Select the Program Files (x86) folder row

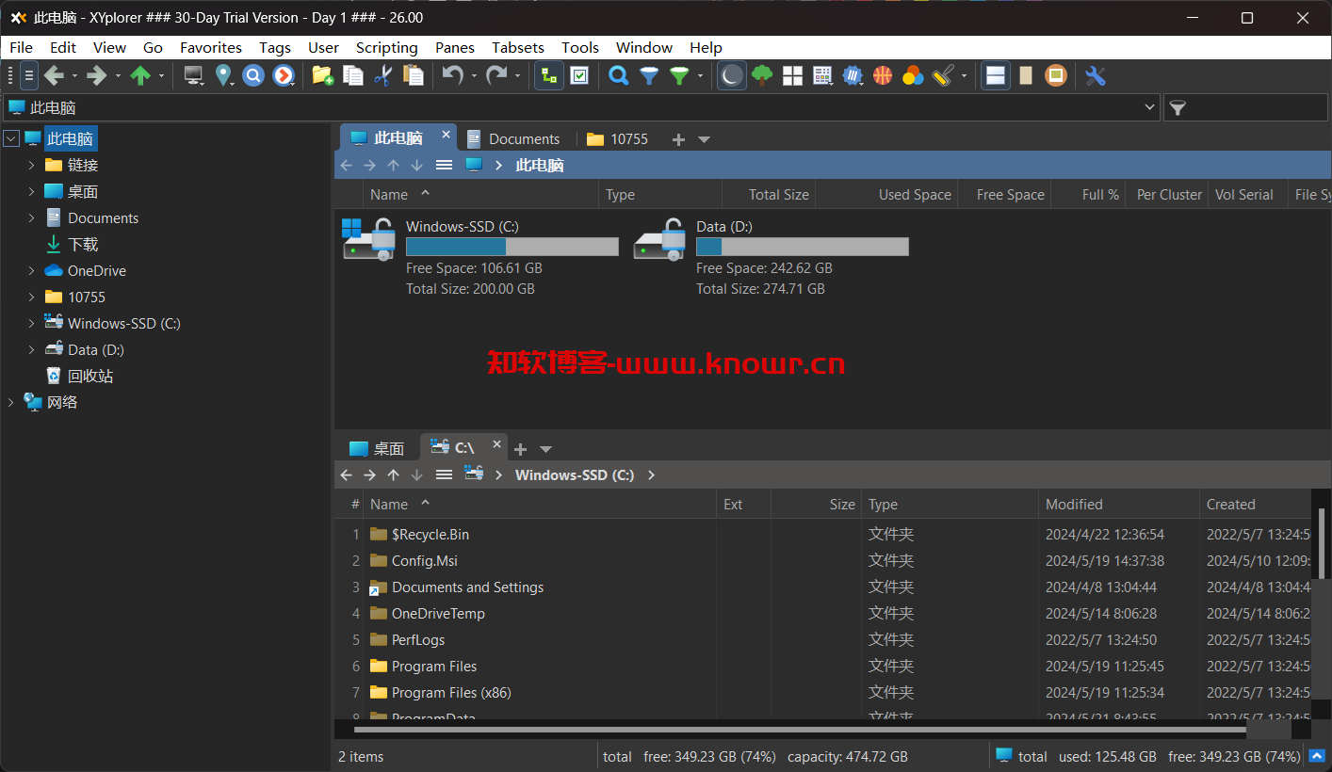(821, 692)
